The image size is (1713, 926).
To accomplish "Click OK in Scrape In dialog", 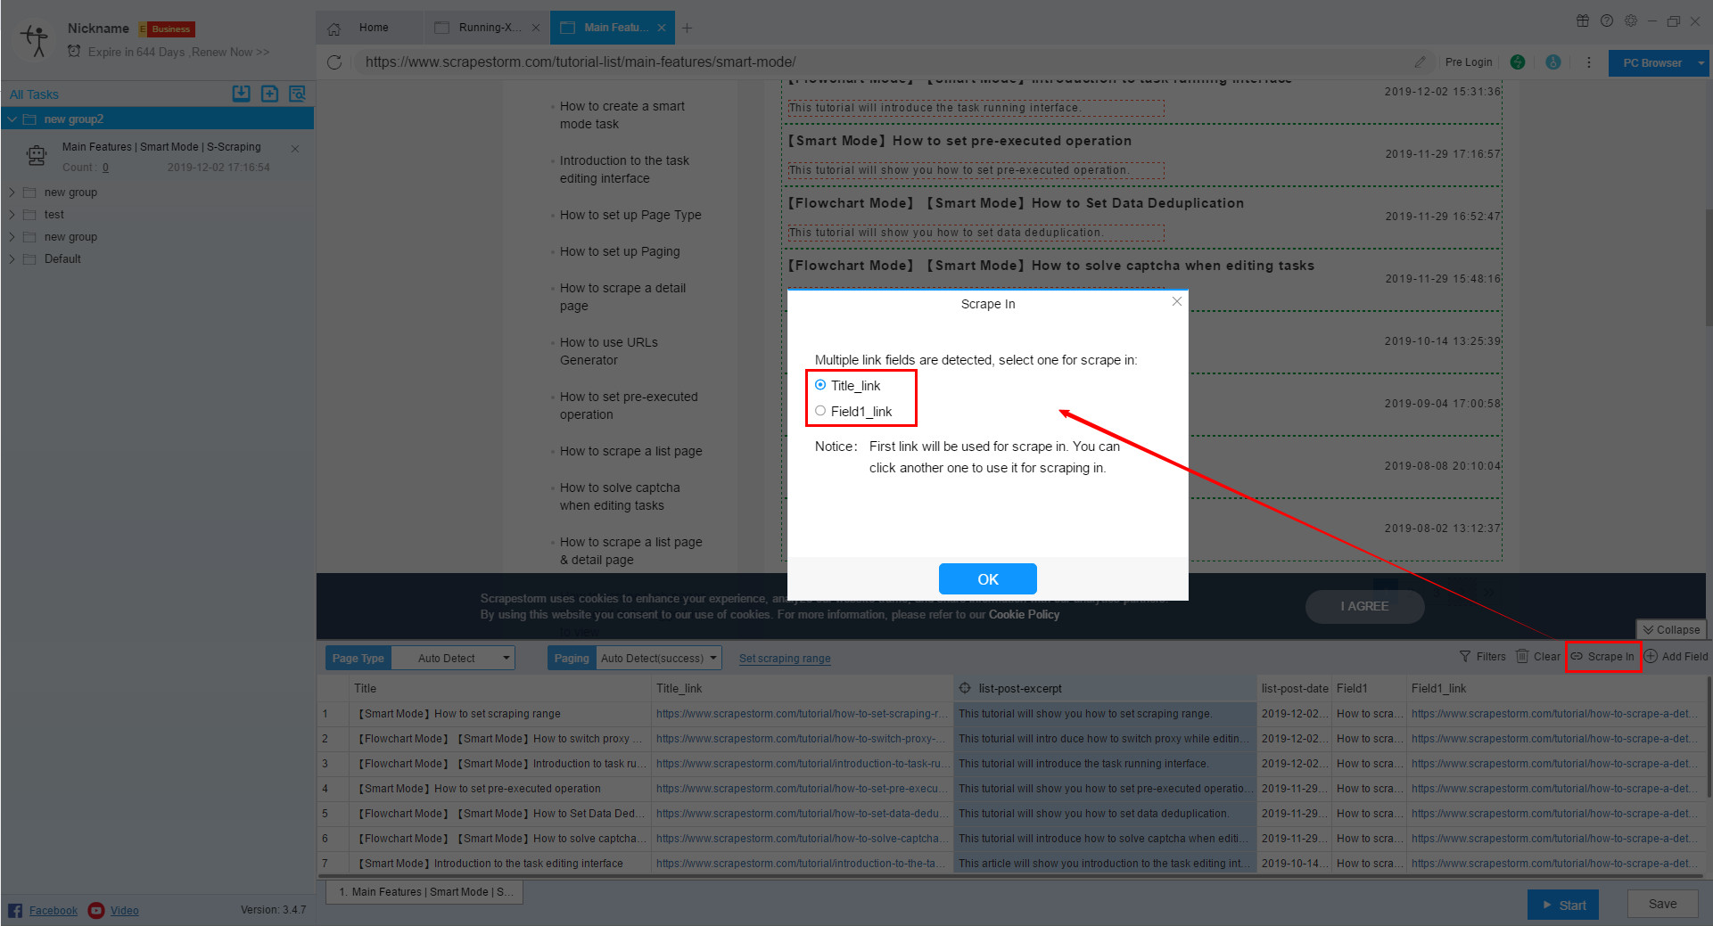I will (987, 579).
